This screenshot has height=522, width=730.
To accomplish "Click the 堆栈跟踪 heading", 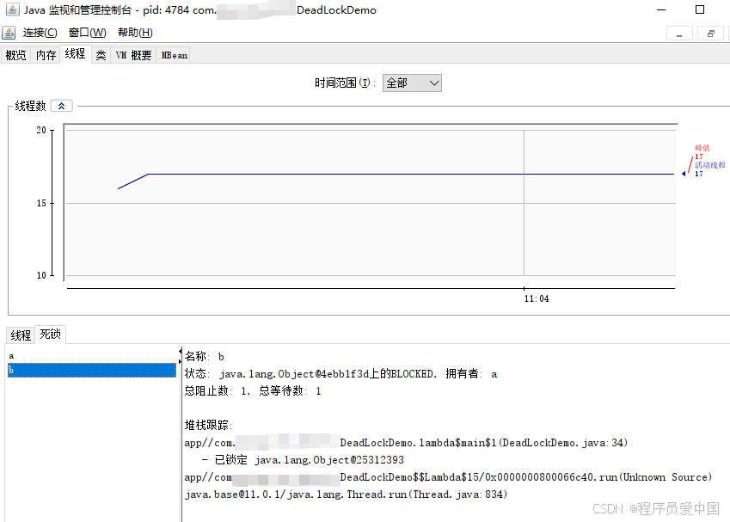I will click(208, 425).
